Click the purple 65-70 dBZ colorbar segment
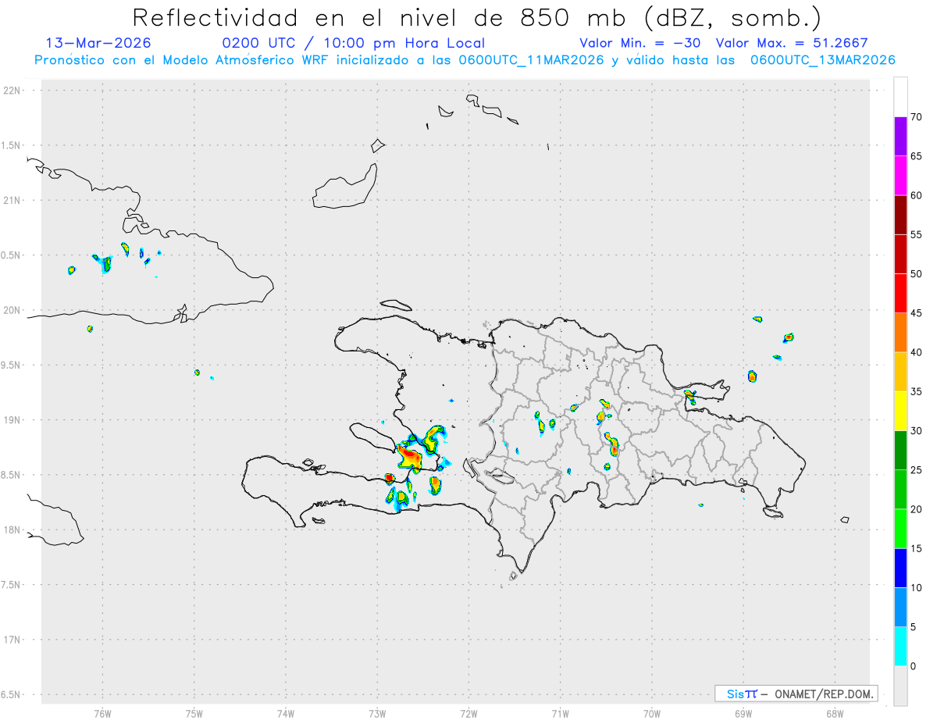Viewport: 937px width, 724px height. (x=900, y=137)
